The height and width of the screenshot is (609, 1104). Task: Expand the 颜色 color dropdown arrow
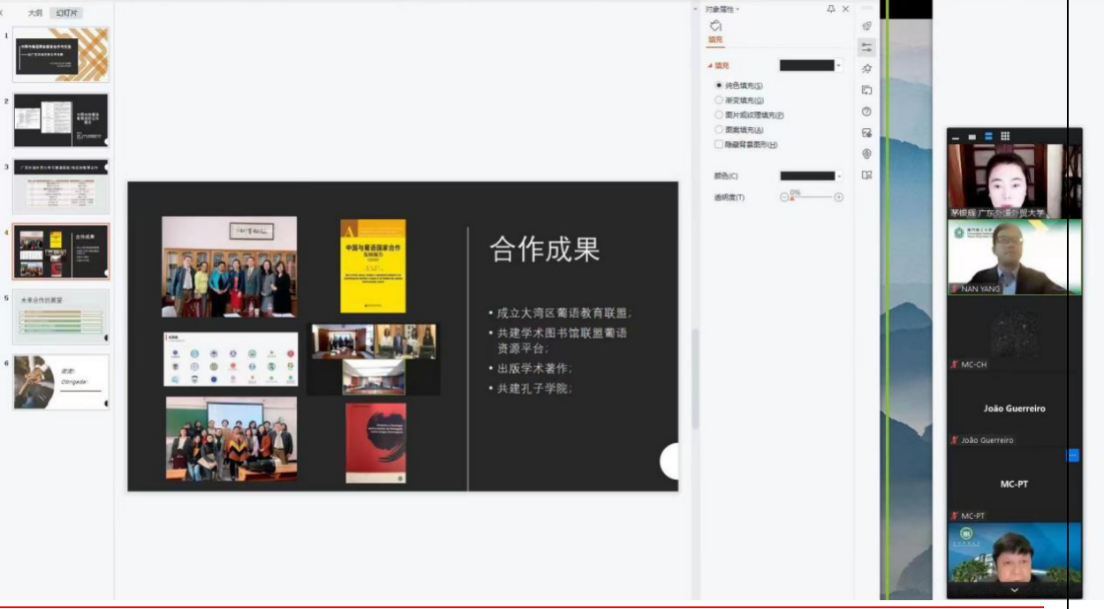(839, 176)
